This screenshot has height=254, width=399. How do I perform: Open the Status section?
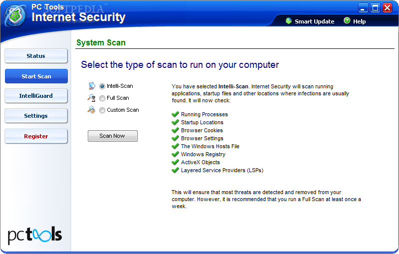pos(36,56)
